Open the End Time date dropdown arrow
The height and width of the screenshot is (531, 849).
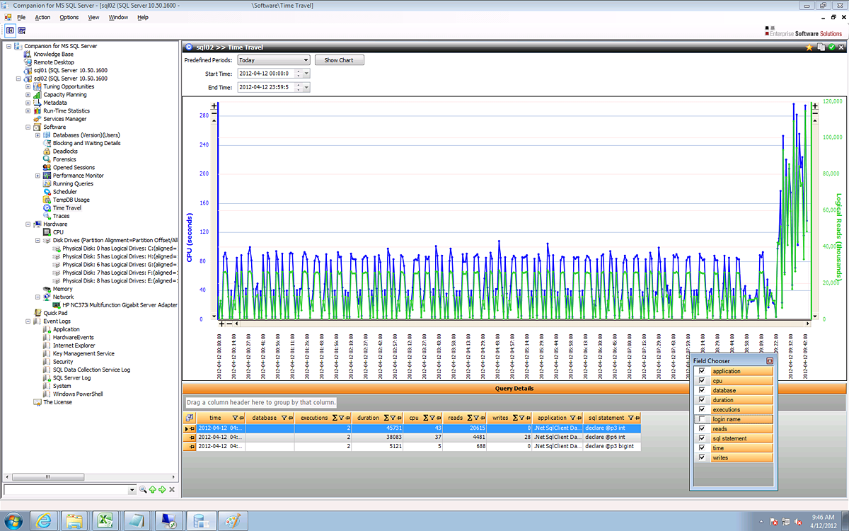tap(306, 87)
